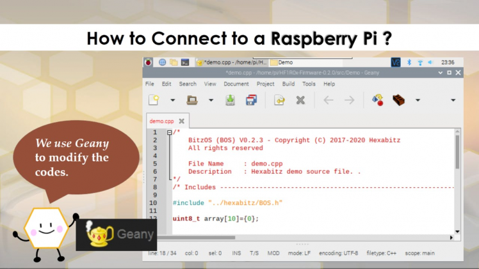The image size is (479, 269).
Task: Click "col: 0" in the status bar
Action: tap(191, 253)
